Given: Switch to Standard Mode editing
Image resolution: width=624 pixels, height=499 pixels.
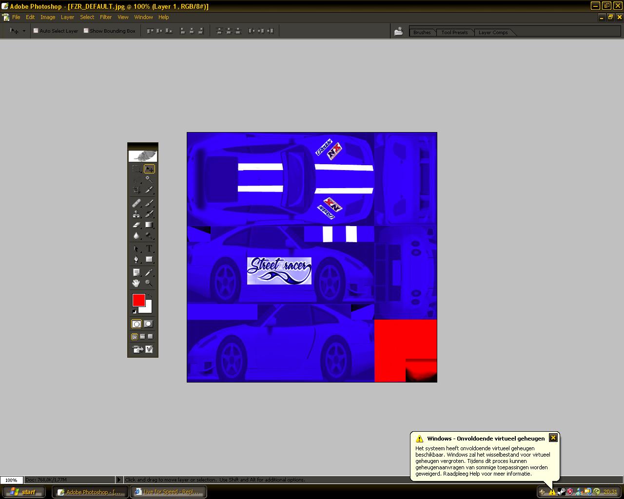Looking at the screenshot, I should pyautogui.click(x=136, y=324).
